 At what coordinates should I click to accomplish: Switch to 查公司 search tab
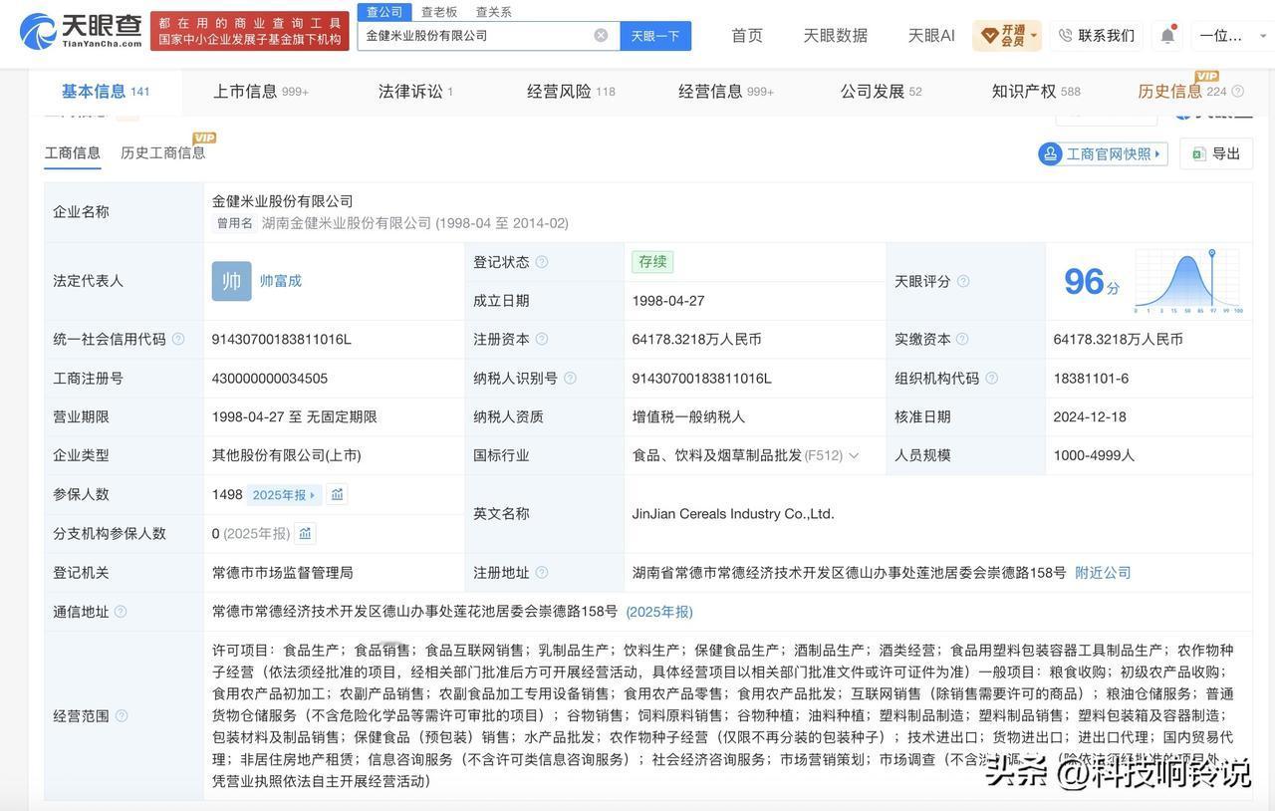click(x=384, y=12)
